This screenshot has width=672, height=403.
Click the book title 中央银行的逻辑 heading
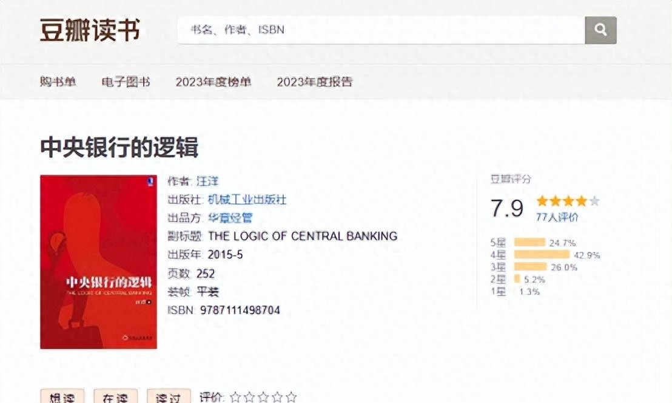(119, 148)
